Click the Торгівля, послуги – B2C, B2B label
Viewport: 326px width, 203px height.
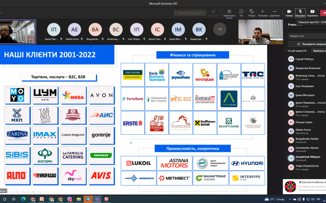[x=58, y=77]
